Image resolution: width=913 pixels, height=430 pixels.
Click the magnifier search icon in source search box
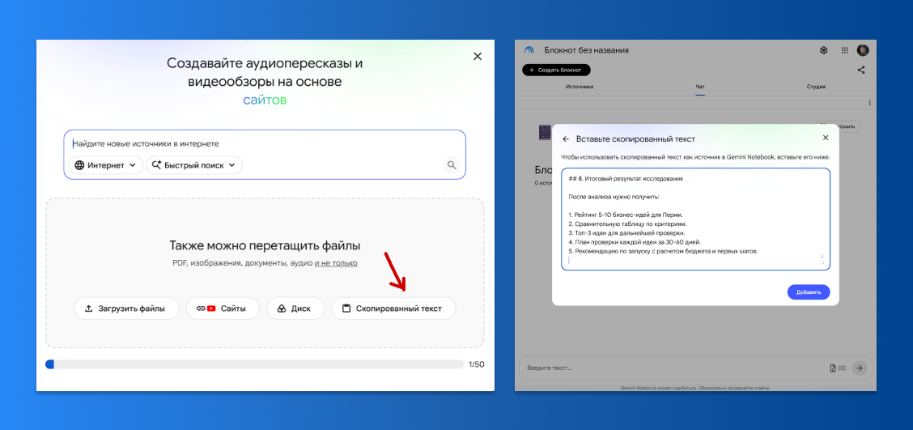point(452,165)
